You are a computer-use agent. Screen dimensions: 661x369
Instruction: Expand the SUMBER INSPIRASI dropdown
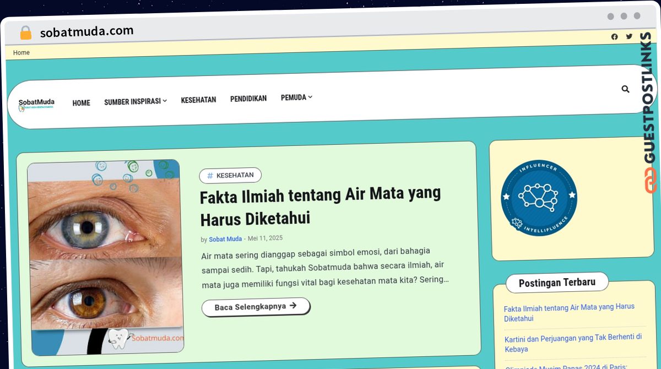(x=136, y=101)
